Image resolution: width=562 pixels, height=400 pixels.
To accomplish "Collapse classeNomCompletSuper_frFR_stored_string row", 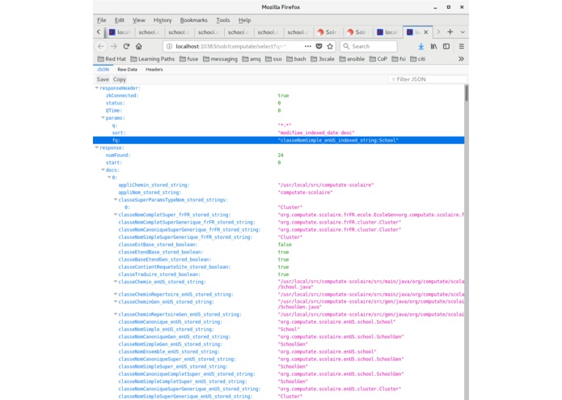I will [x=116, y=215].
